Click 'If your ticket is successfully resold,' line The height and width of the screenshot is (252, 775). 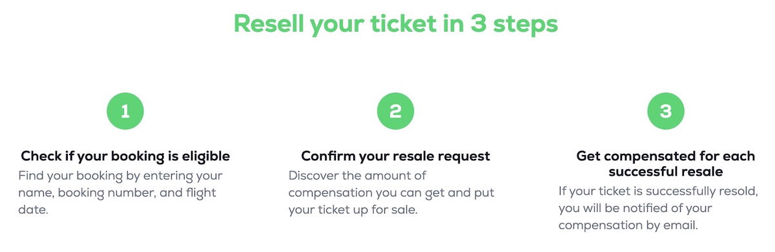tap(662, 191)
